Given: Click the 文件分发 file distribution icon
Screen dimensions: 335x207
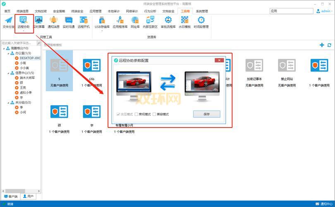Looking at the screenshot, I should point(8,22).
